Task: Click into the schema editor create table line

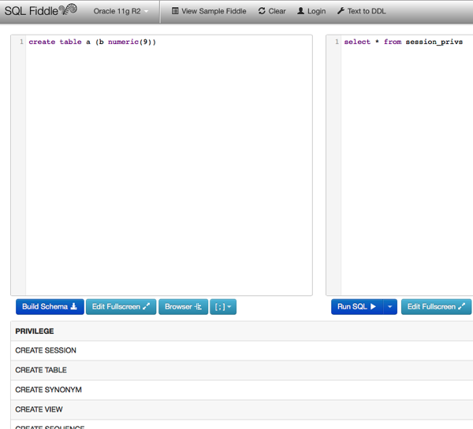Action: pyautogui.click(x=92, y=42)
